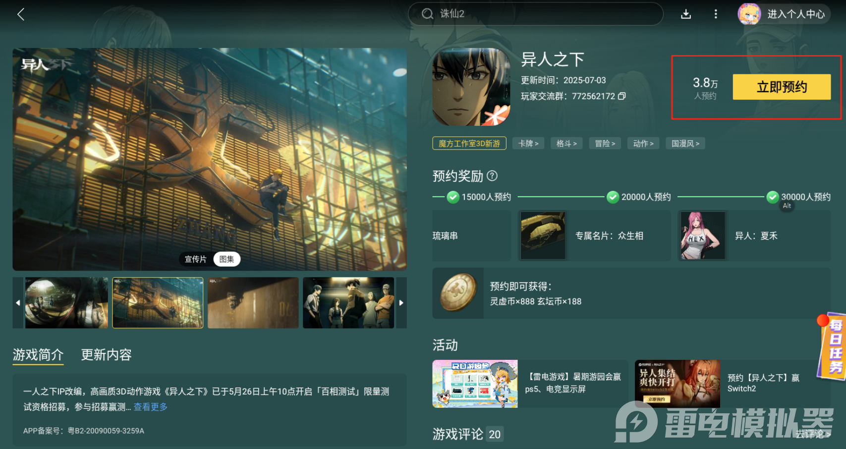Open the 暑期游园会 activity banner image
Screen dimensions: 846x449
(475, 384)
